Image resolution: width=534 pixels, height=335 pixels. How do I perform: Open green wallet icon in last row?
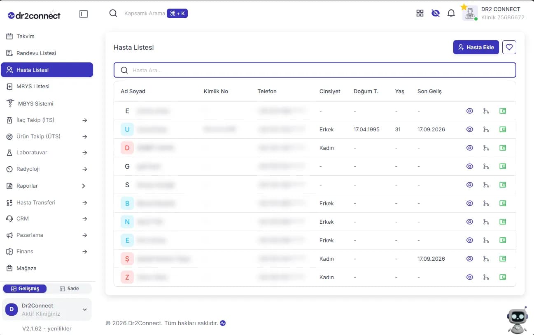[503, 277]
